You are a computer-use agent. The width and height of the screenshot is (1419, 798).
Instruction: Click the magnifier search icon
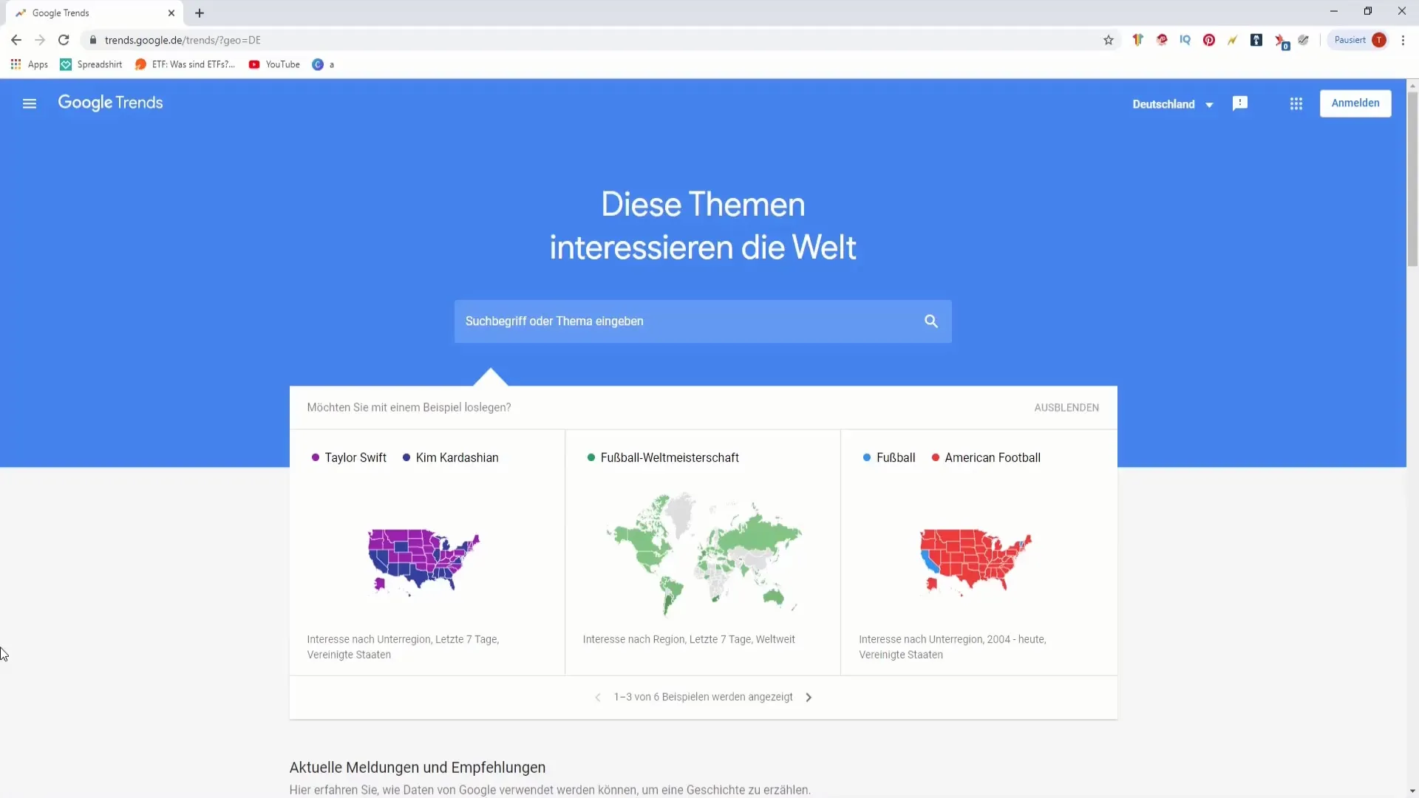click(x=931, y=321)
